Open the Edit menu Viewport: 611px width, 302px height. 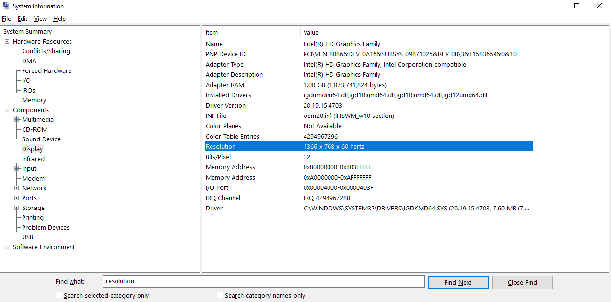(23, 19)
